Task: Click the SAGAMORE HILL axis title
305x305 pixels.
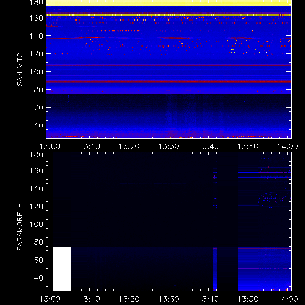Action: click(x=20, y=222)
